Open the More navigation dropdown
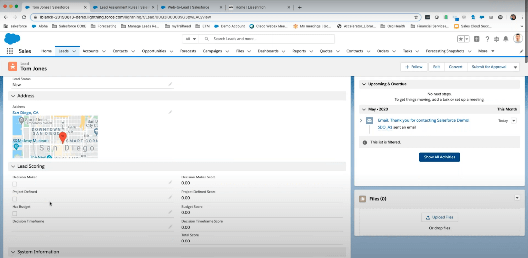This screenshot has height=258, width=528. tap(486, 51)
